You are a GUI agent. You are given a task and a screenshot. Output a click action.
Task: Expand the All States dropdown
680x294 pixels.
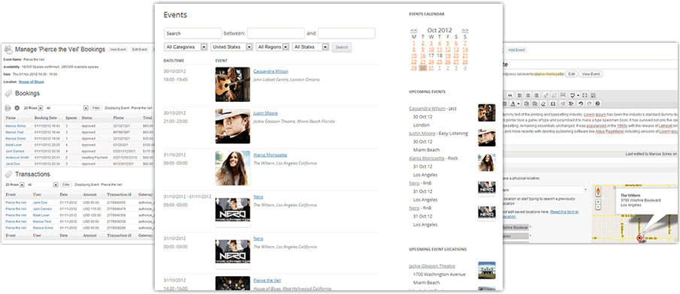click(x=311, y=46)
